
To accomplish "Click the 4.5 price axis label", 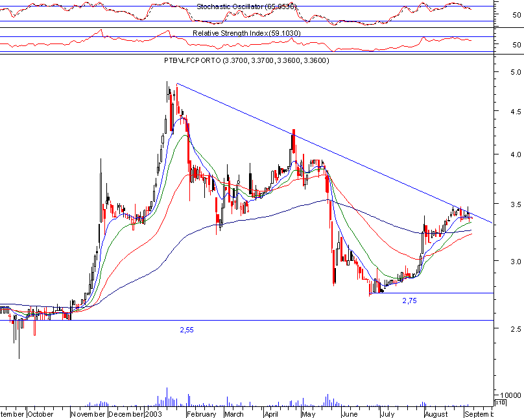I will tap(516, 112).
